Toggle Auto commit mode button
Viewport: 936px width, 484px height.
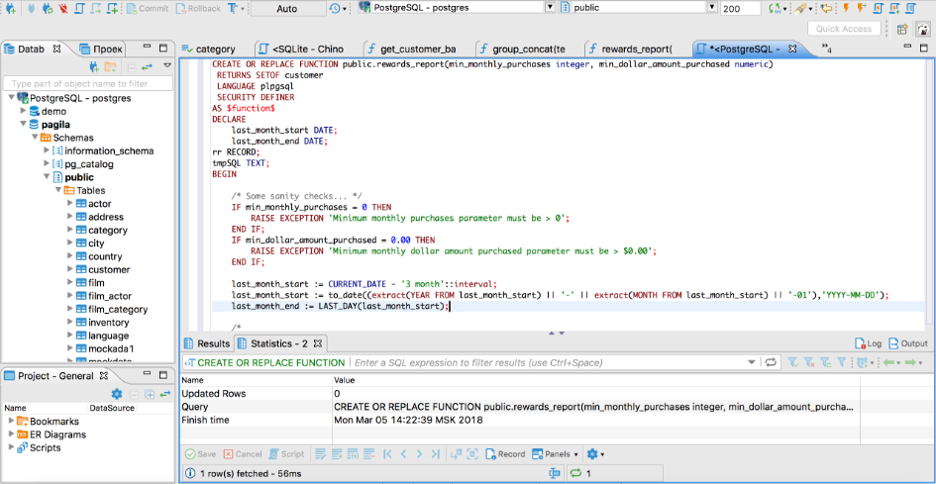tap(286, 9)
